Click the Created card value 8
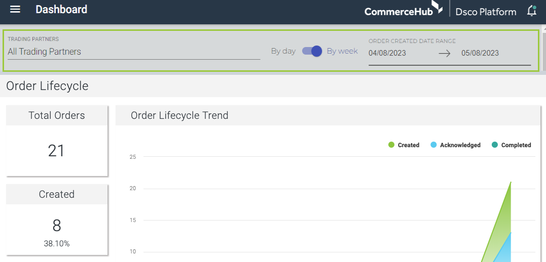546x262 pixels. click(57, 226)
